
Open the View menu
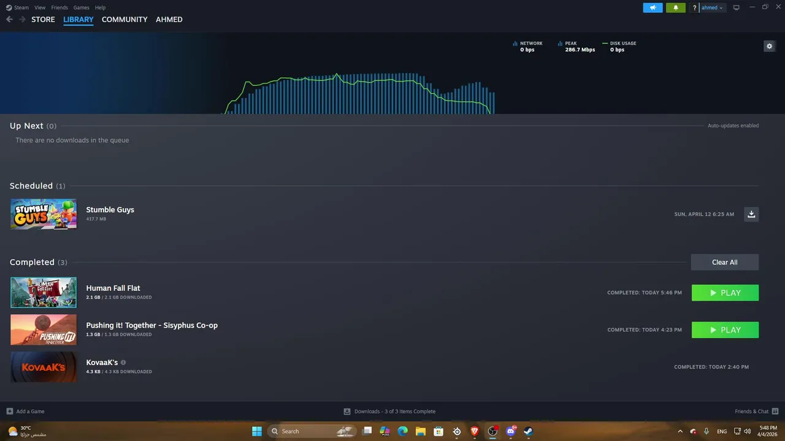(x=40, y=7)
